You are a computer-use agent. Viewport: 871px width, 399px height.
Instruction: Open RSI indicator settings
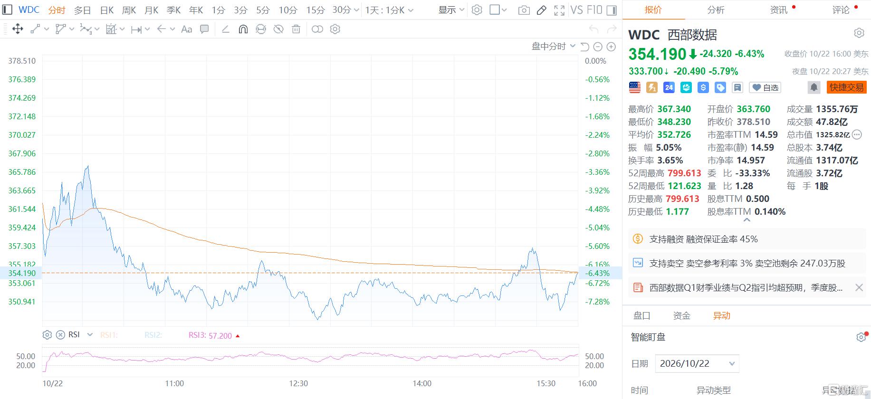47,335
